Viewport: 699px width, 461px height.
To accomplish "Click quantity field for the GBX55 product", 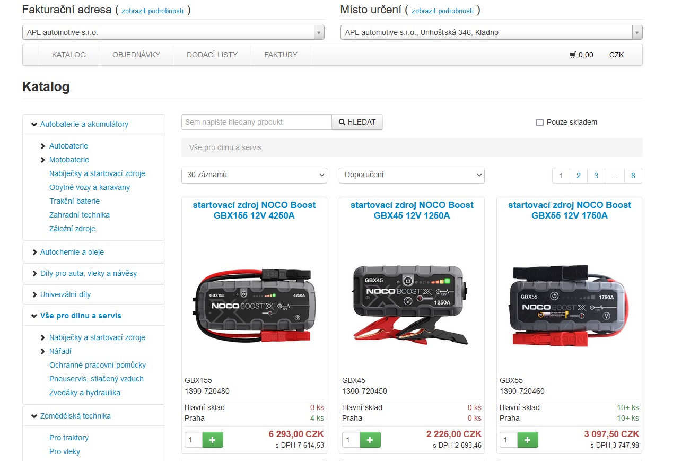I will point(509,440).
